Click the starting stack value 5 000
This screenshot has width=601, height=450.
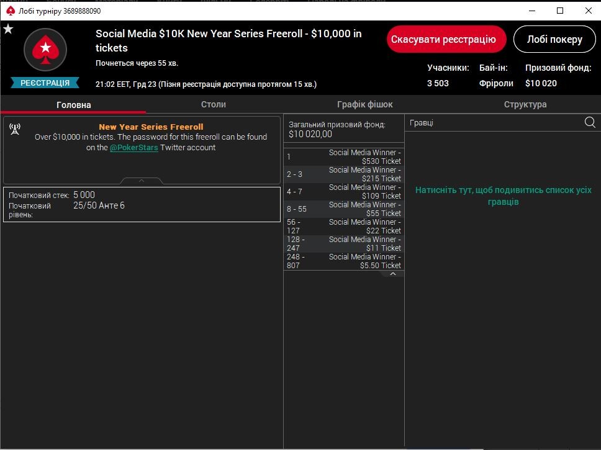(84, 195)
